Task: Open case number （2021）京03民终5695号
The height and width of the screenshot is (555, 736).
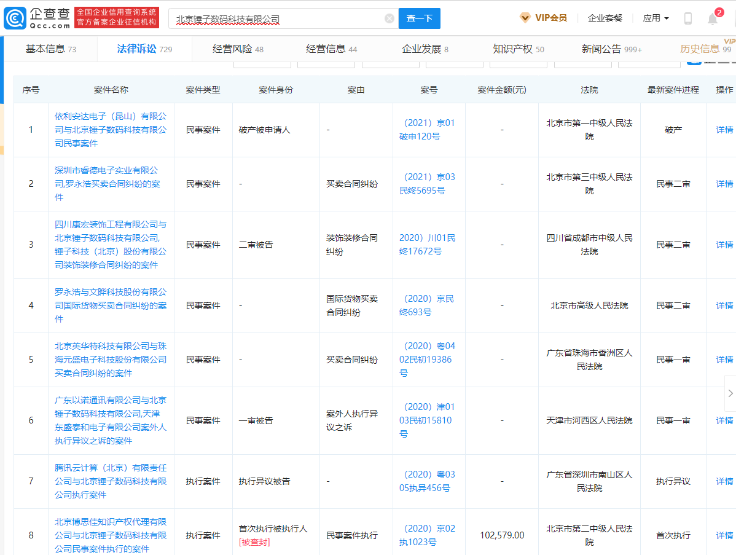Action: (x=427, y=184)
